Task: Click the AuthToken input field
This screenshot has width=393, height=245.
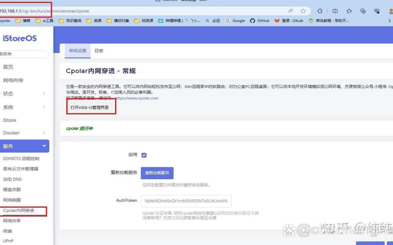Action: click(x=186, y=201)
